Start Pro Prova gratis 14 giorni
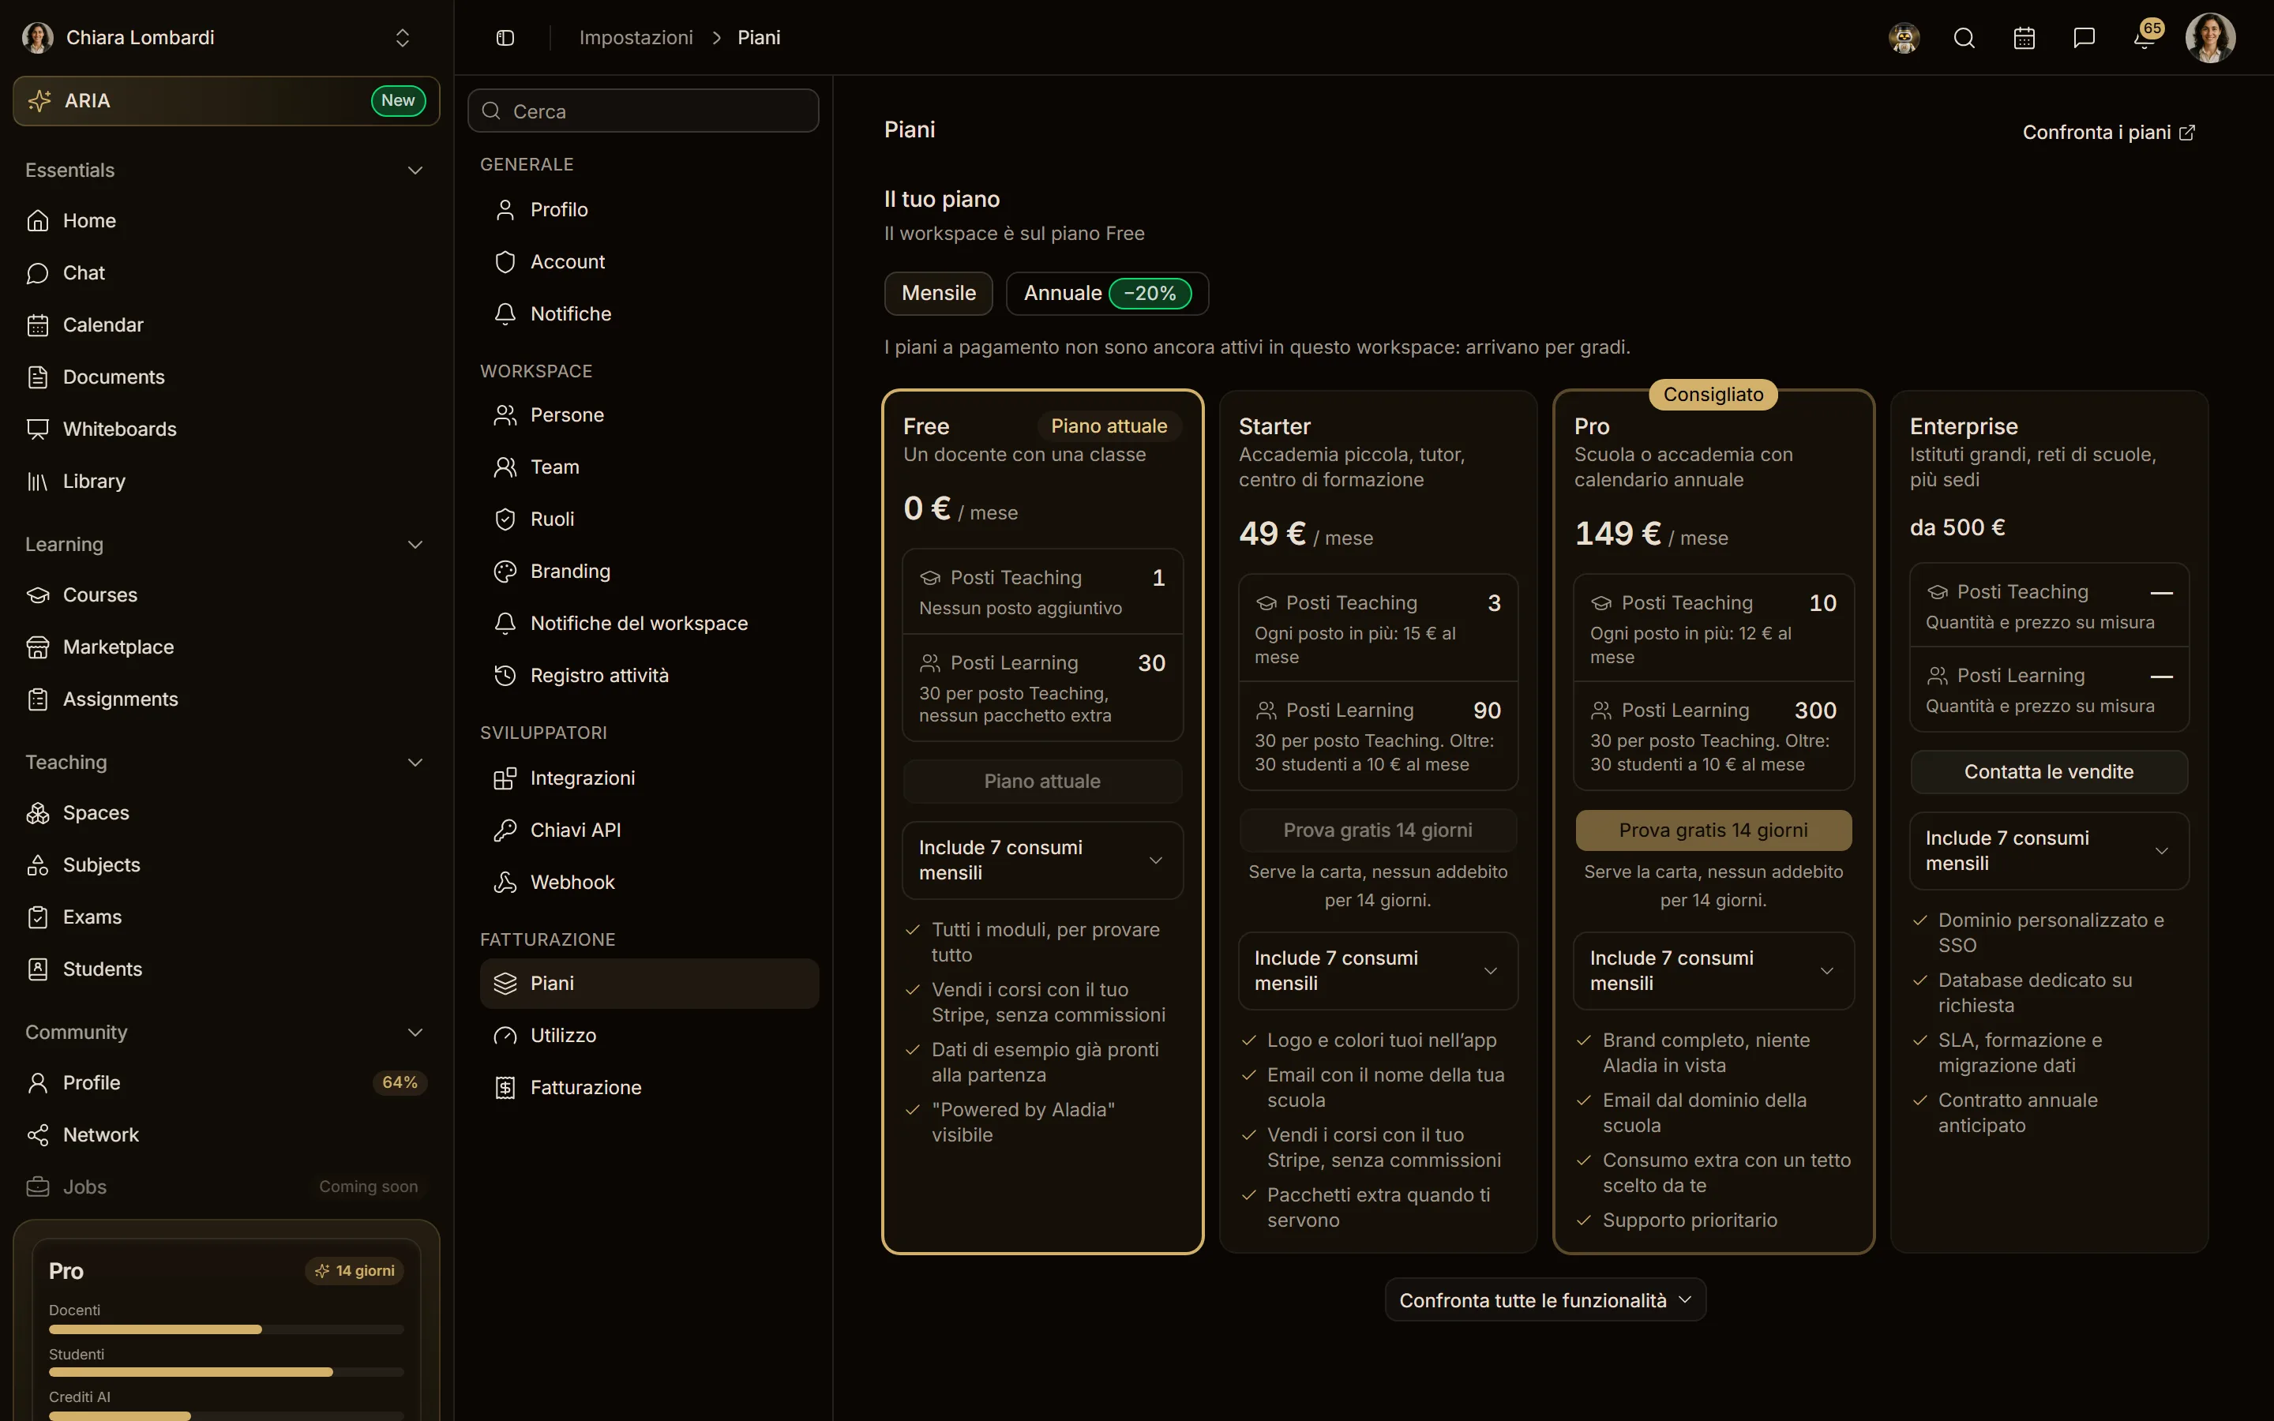 click(1713, 830)
